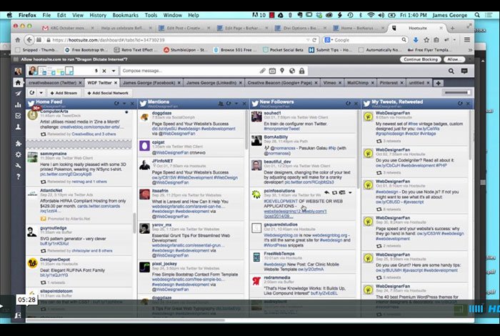
Task: Refresh the Mentions stream
Action: click(x=229, y=104)
